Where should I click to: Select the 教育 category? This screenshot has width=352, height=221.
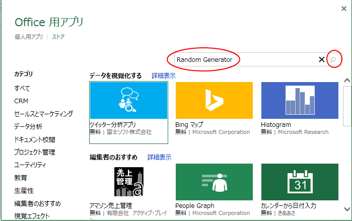pyautogui.click(x=21, y=178)
